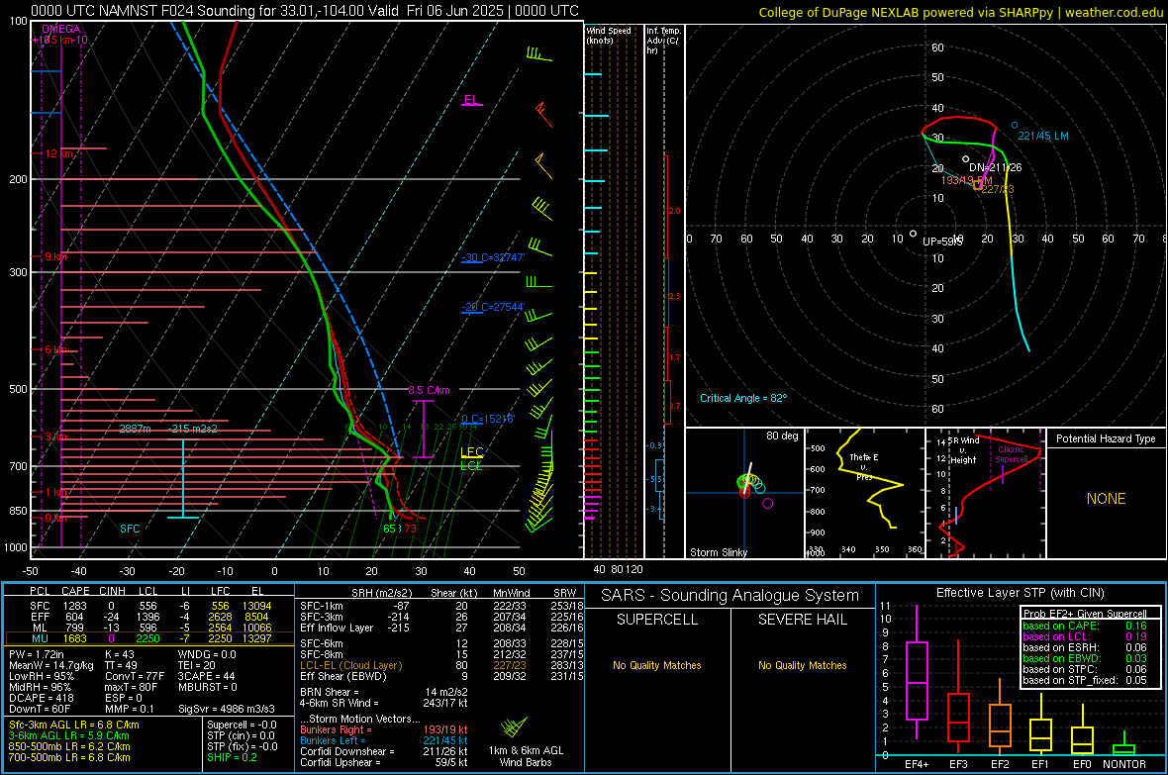Image resolution: width=1168 pixels, height=775 pixels.
Task: Click the SARS - Sounding Analogue System heading
Action: [730, 596]
